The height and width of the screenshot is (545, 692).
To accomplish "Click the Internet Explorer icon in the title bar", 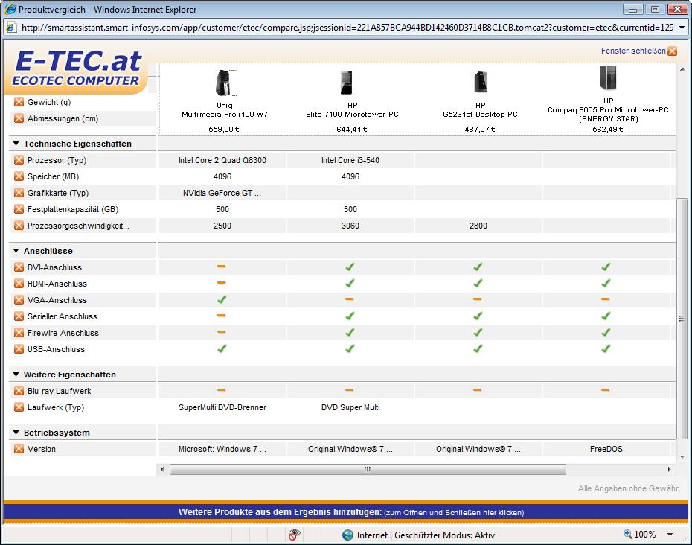I will 10,9.
